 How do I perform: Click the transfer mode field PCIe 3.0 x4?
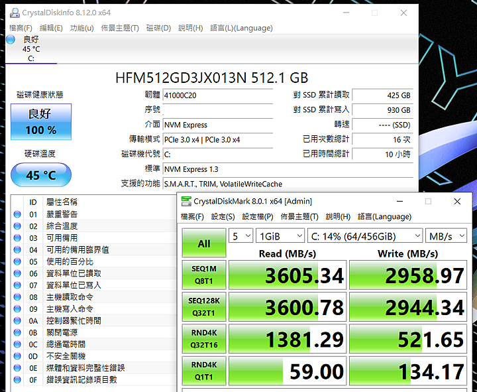coord(218,140)
